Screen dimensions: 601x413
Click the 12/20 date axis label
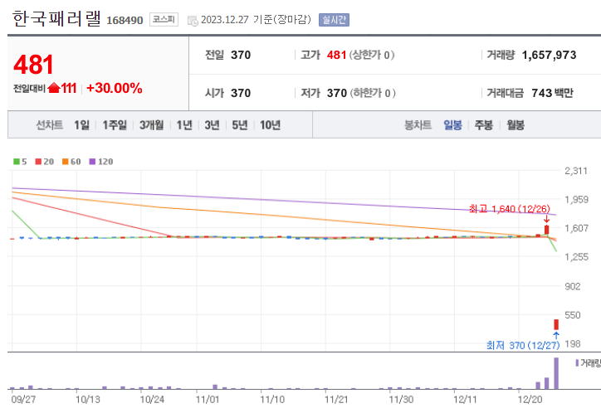[x=530, y=400]
